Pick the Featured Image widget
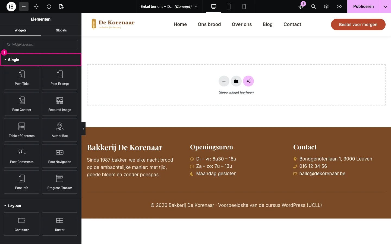 coord(60,104)
